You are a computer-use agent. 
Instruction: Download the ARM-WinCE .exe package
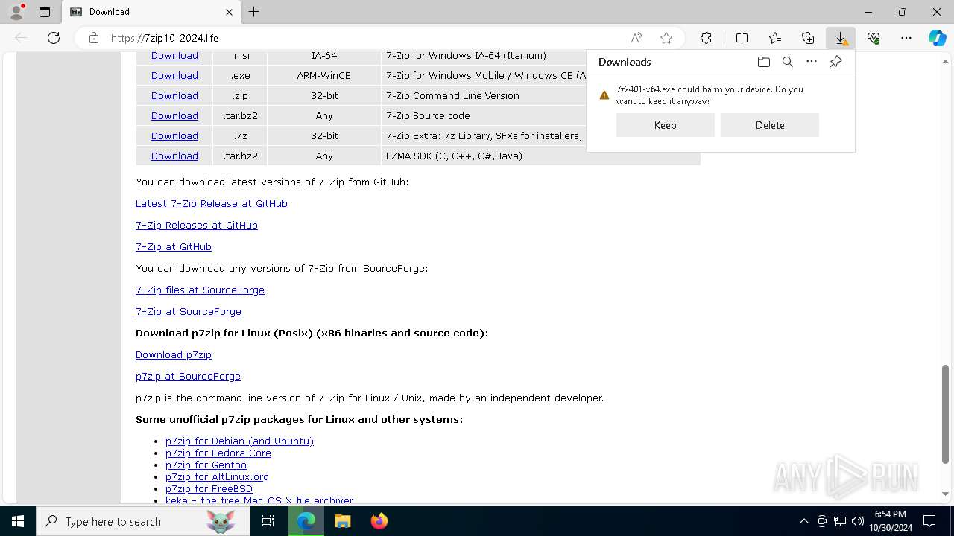coord(174,76)
